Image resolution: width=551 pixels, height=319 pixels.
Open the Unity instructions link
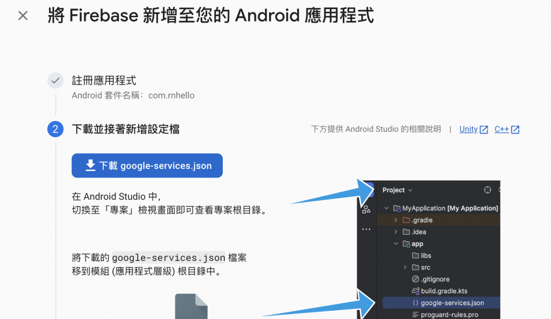(x=469, y=129)
